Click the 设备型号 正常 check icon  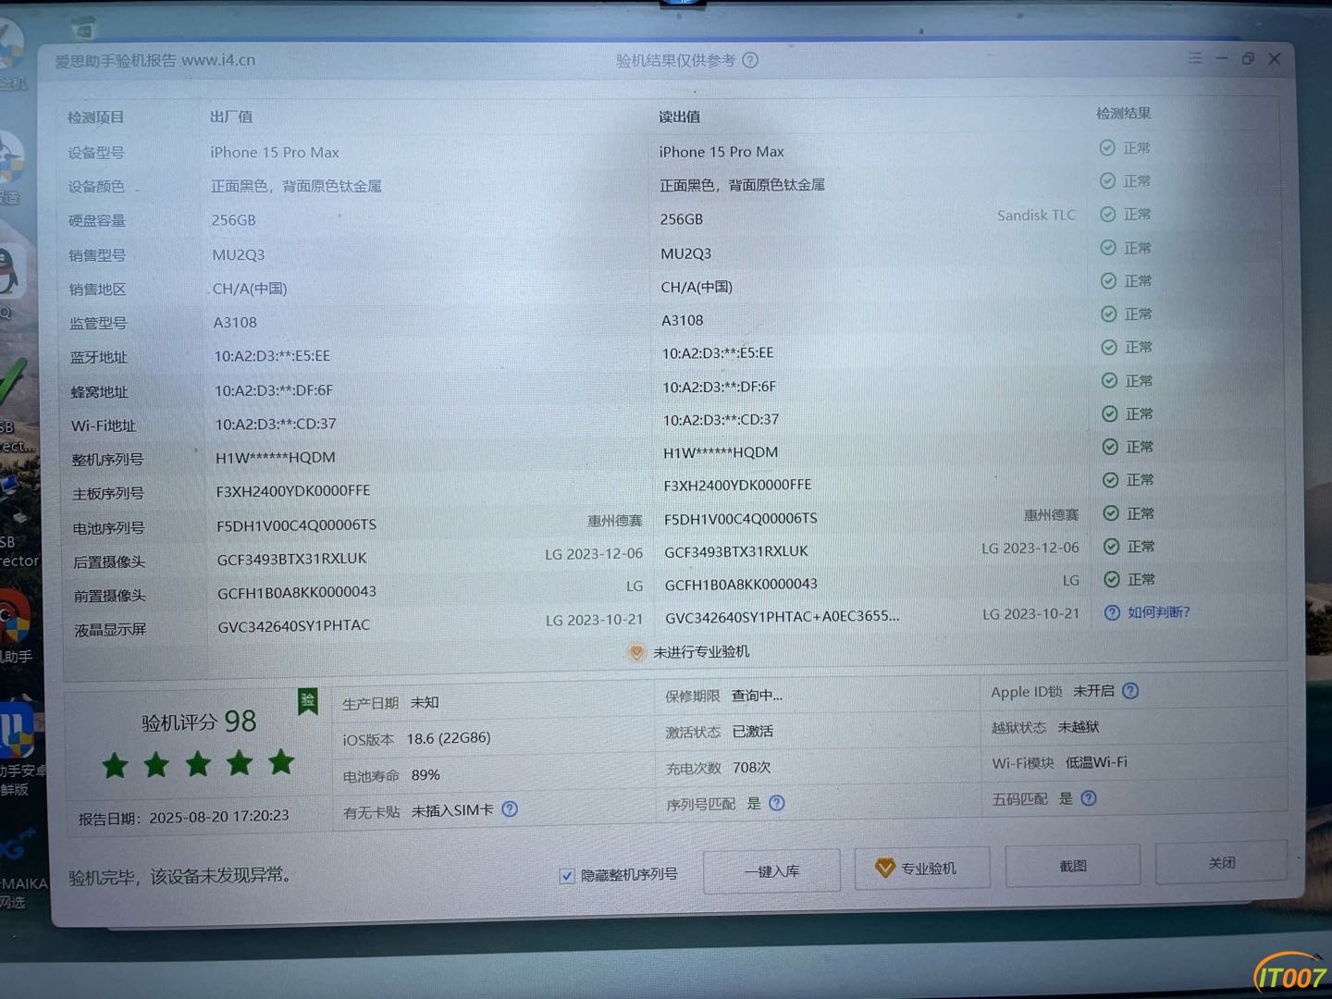click(x=1107, y=148)
